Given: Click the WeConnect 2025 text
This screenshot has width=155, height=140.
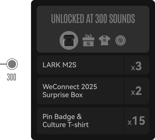Looking at the screenshot, I should [70, 87].
